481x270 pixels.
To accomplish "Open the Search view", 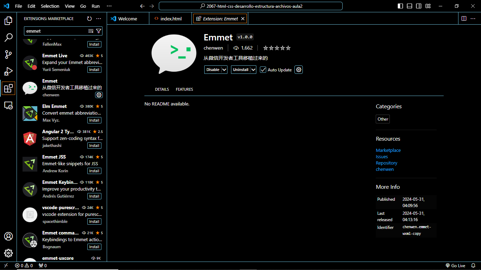I will [x=8, y=38].
